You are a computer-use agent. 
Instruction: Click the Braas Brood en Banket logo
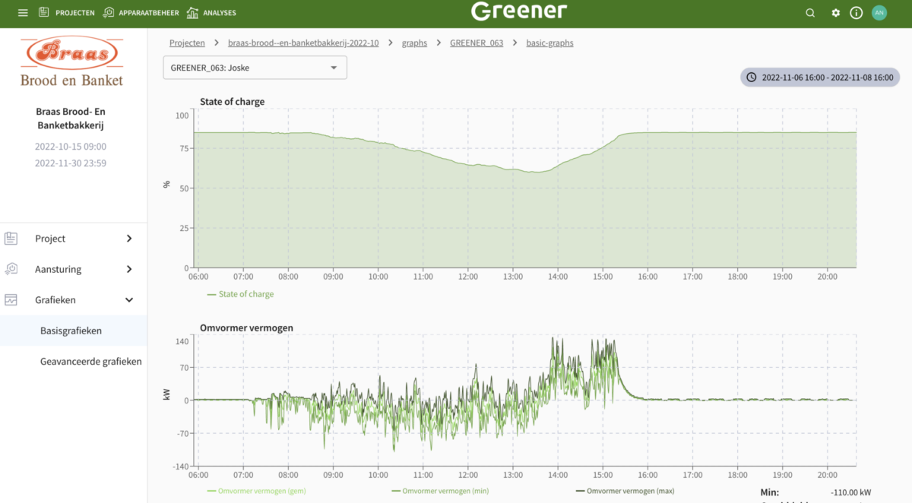click(71, 62)
